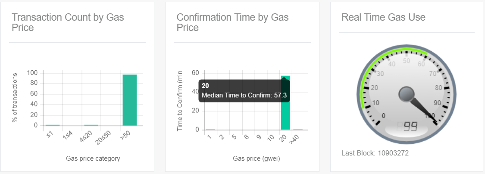
Task: Click the Median Time to Confirm tooltip
Action: 244,90
